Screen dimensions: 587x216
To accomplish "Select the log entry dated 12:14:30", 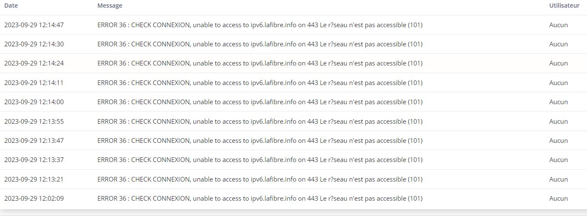I will (293, 44).
